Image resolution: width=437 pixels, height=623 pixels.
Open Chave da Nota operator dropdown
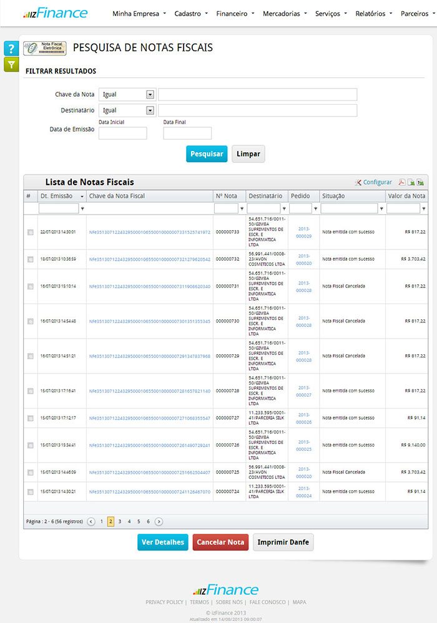click(x=150, y=95)
